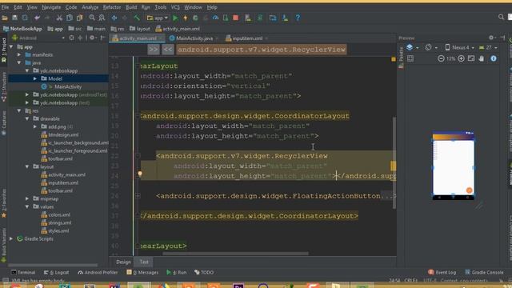
Task: Zoom out the layout preview
Action: 441,58
